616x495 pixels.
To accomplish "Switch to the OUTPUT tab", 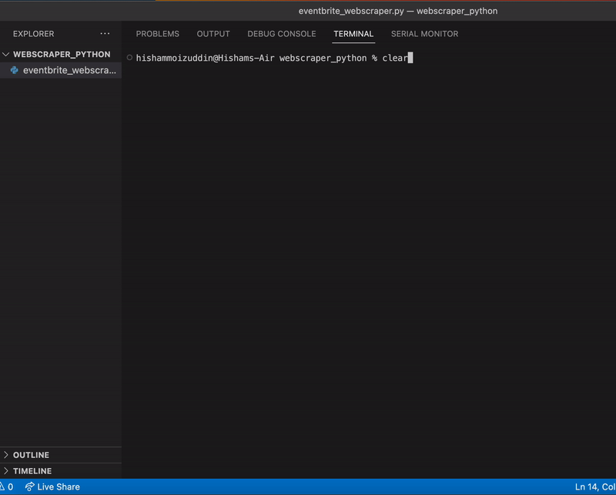I will [x=213, y=34].
